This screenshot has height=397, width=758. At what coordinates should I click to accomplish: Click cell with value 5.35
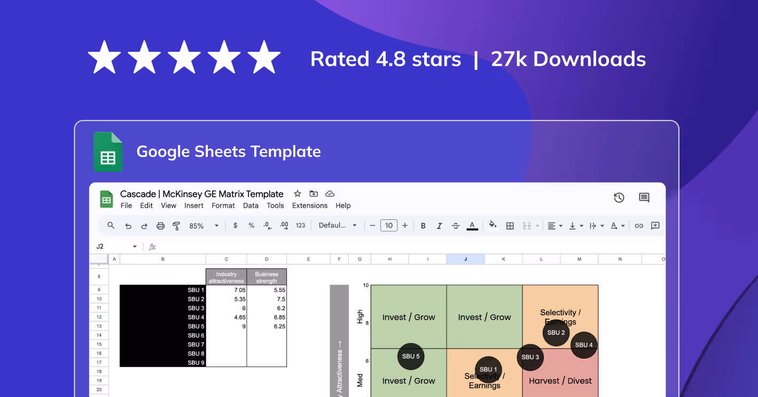point(226,299)
